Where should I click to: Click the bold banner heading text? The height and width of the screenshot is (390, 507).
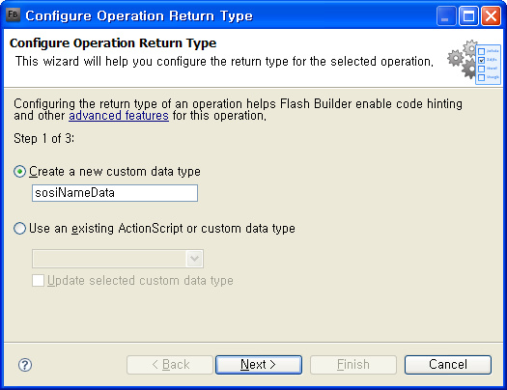coord(113,43)
